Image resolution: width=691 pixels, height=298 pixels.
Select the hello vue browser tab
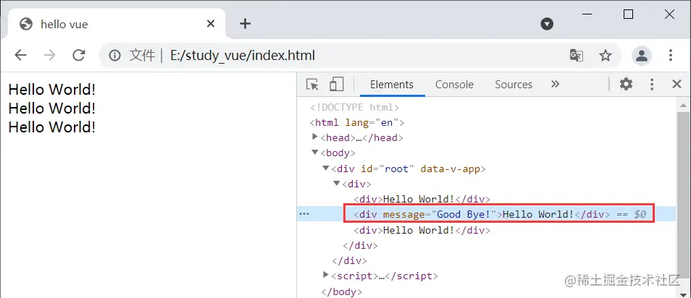(x=117, y=24)
